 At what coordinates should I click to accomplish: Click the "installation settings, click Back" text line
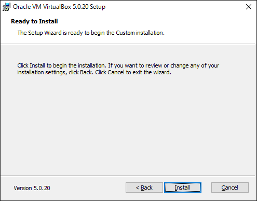(x=94, y=72)
